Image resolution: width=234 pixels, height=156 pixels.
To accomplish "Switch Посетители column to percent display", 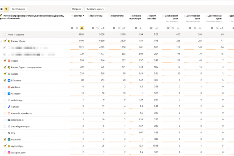I will click(x=119, y=28).
